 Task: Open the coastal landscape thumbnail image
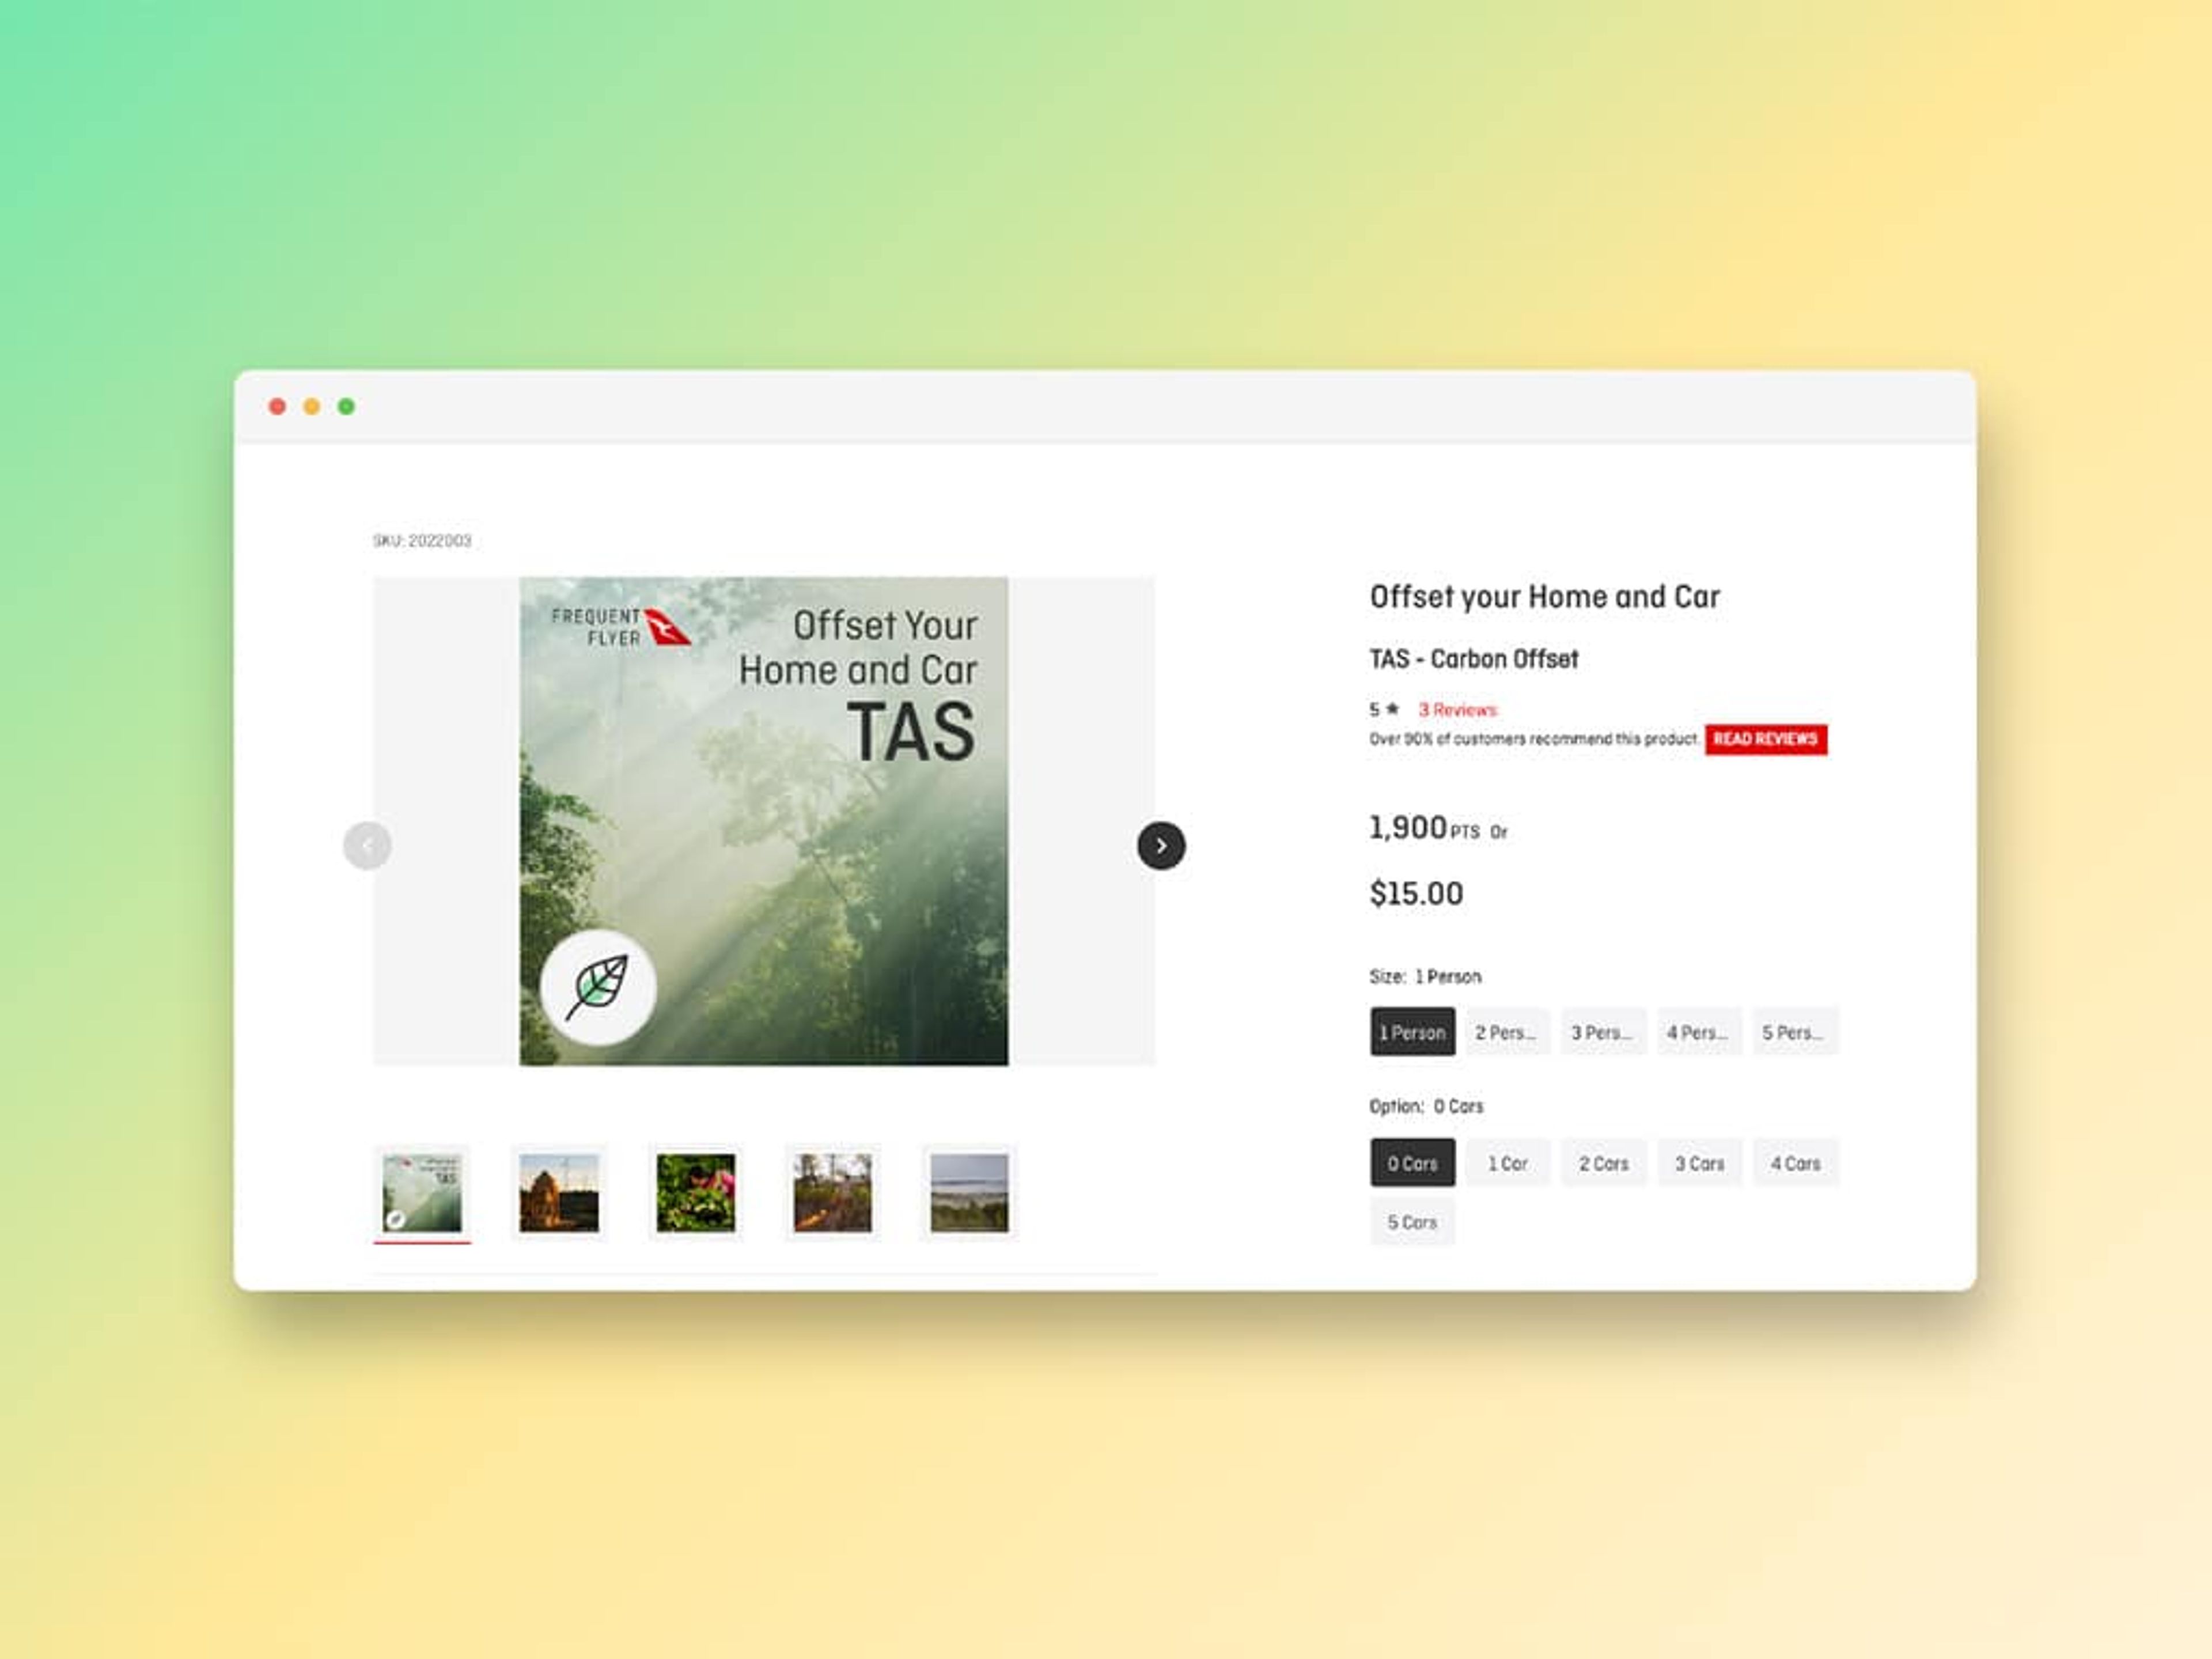pyautogui.click(x=969, y=1192)
